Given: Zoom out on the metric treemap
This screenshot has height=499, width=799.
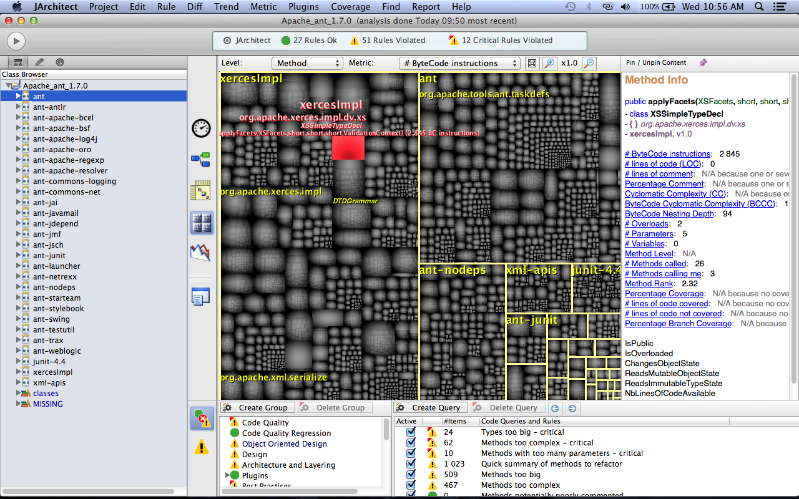Looking at the screenshot, I should click(589, 63).
